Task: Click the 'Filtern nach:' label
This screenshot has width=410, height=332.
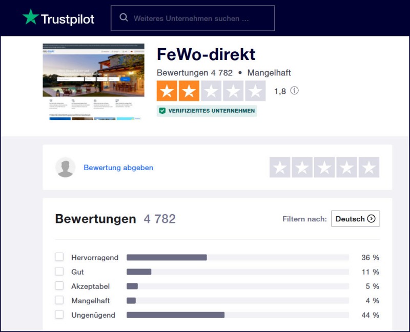Action: click(304, 219)
